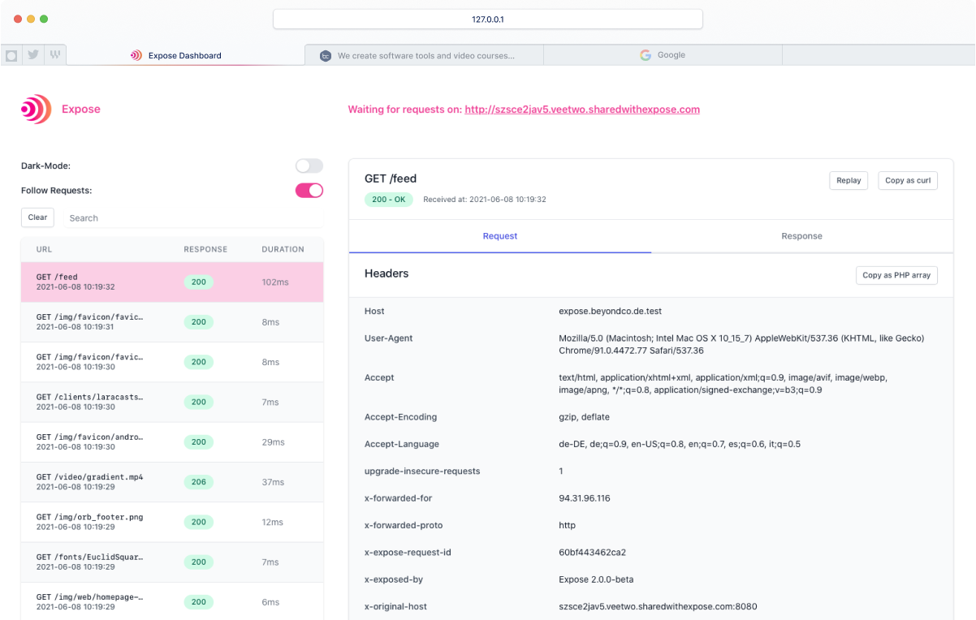976x620 pixels.
Task: Switch to the Expose Dashboard browser tab
Action: [185, 55]
